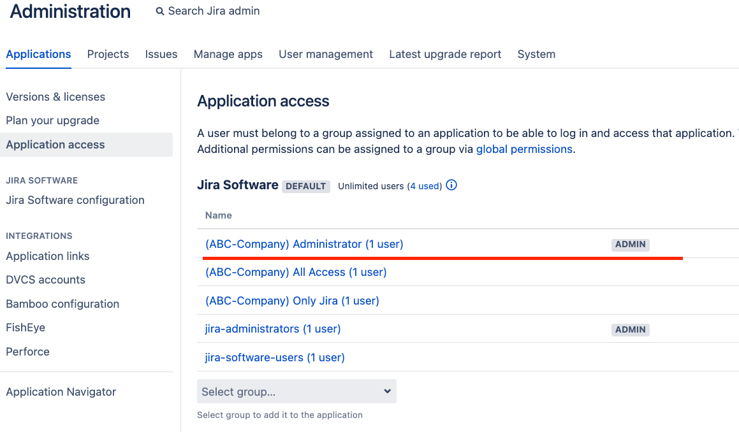739x432 pixels.
Task: Open Plan your upgrade page
Action: 53,120
